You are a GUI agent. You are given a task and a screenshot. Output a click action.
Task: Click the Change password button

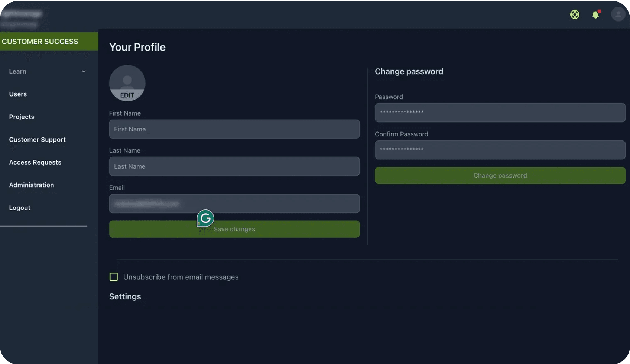[x=500, y=175]
